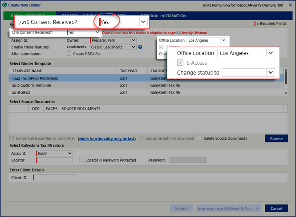Open the functionality may be lost note link

[107, 138]
